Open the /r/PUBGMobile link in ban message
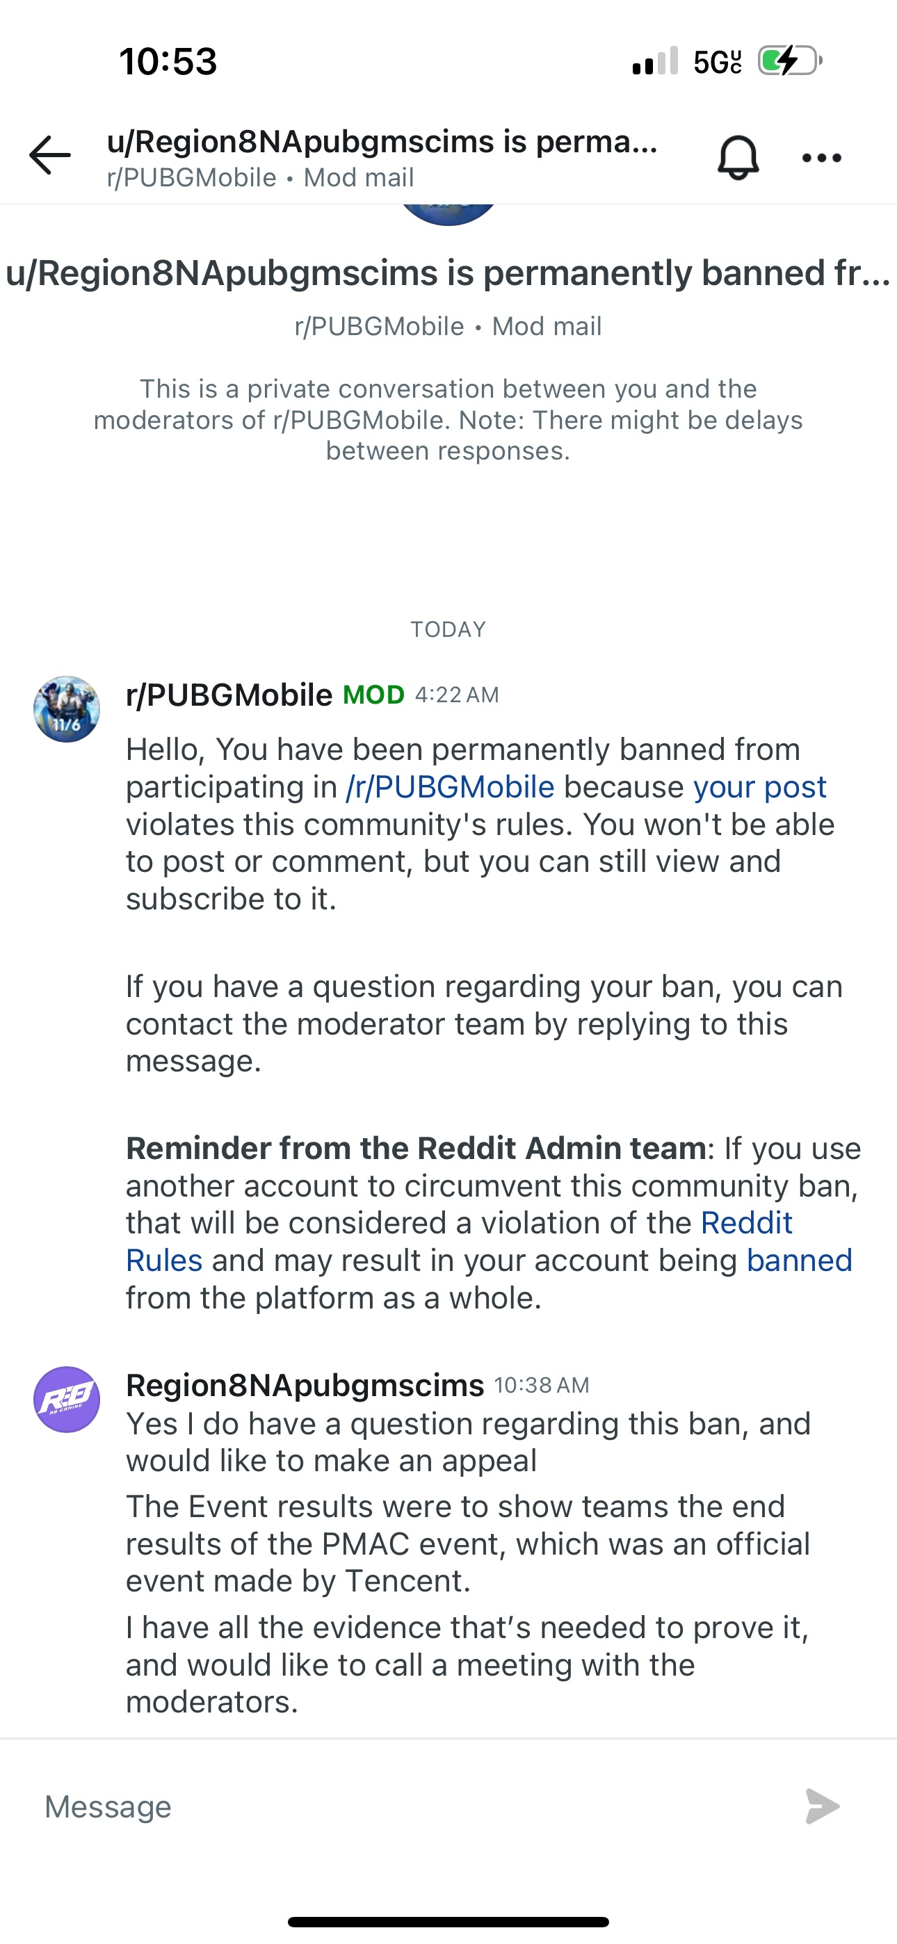 (x=450, y=787)
